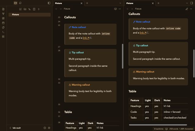Click the reading view status bar icon
195x131 pixels.
166,129
